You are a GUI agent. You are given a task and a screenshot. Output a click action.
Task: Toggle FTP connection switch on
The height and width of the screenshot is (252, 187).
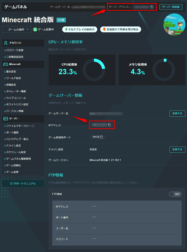[x=175, y=194]
